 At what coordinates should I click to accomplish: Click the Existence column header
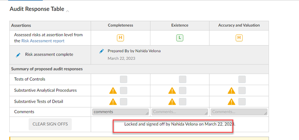(180, 25)
